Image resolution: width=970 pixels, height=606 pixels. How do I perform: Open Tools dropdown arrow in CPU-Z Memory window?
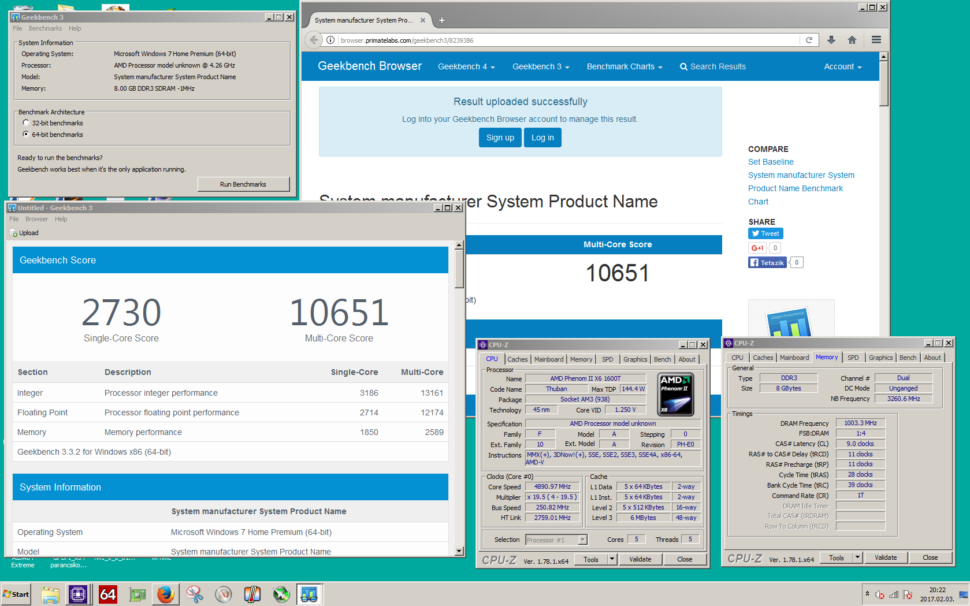pyautogui.click(x=858, y=557)
